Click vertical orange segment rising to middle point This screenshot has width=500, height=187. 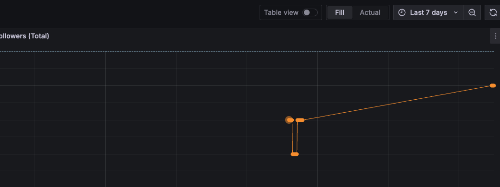pyautogui.click(x=297, y=137)
